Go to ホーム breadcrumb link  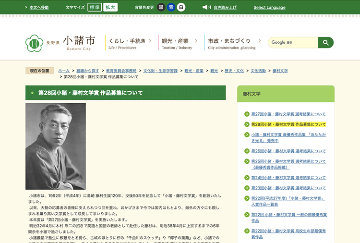(x=64, y=71)
